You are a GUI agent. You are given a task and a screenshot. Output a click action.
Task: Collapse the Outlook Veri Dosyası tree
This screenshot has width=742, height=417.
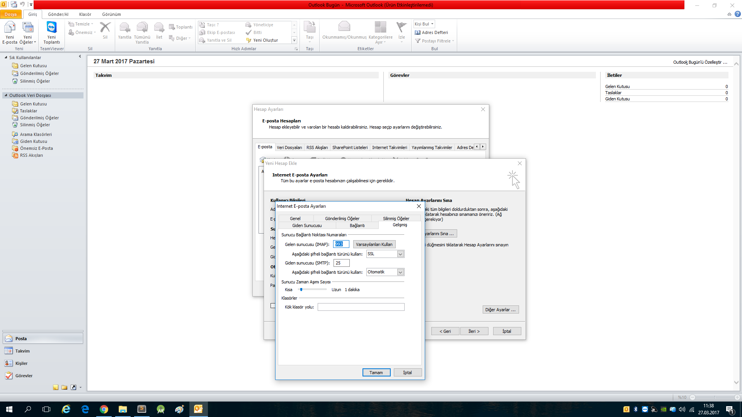tap(6, 95)
